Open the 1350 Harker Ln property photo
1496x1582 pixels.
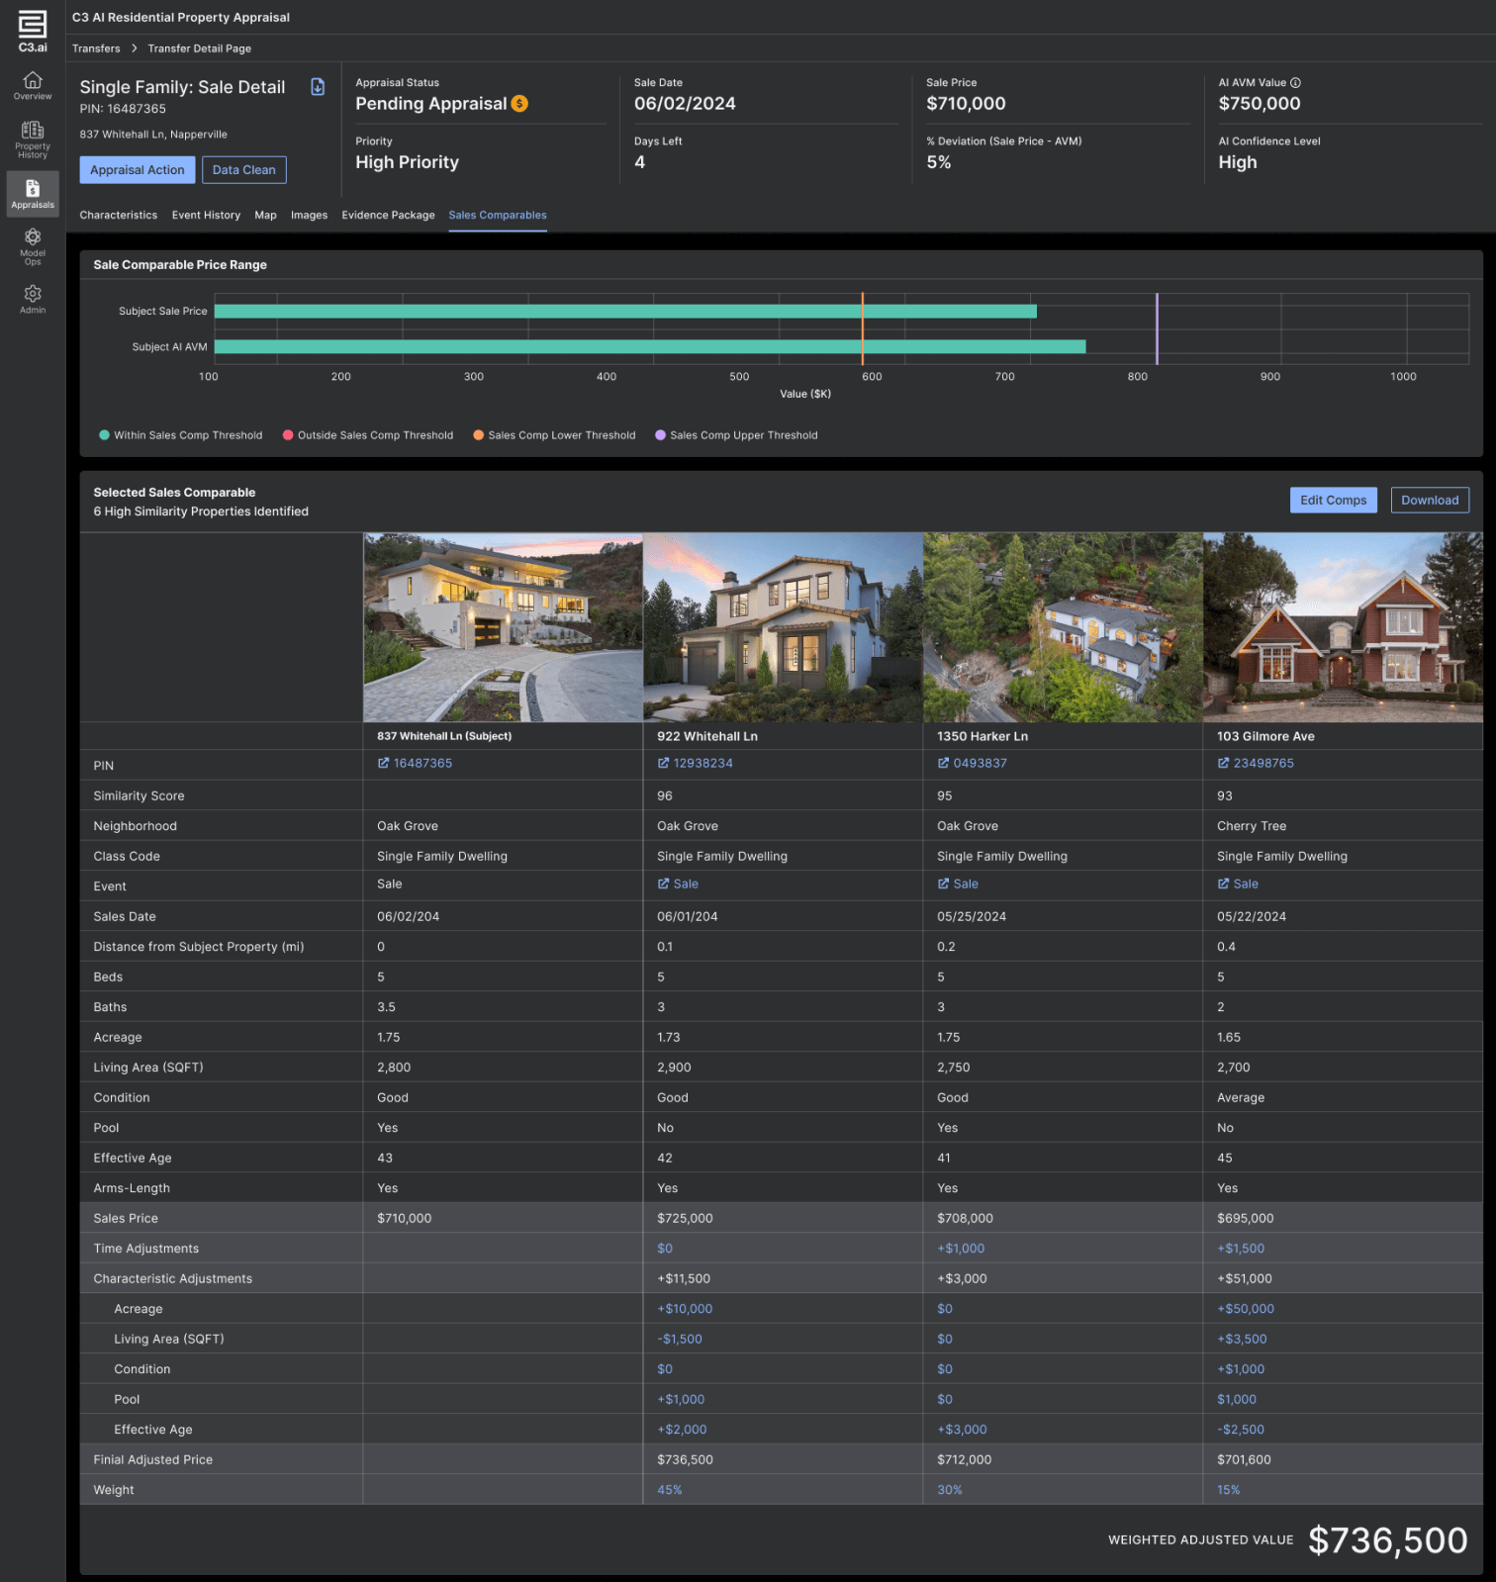(x=1063, y=628)
